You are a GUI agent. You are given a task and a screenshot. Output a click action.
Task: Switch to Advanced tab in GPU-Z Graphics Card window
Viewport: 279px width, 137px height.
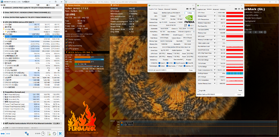tap(167, 9)
